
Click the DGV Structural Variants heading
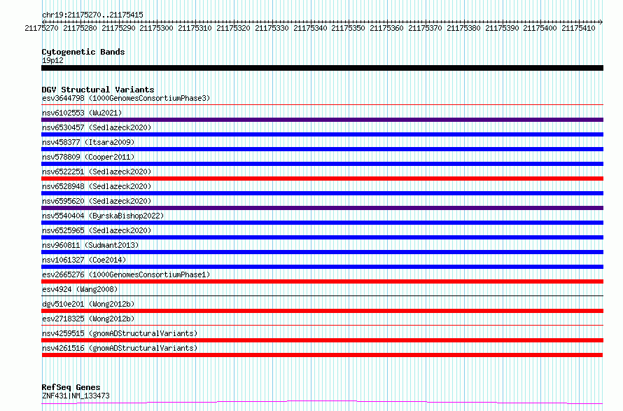coord(98,90)
